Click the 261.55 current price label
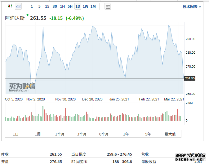Image resolution: width=209 pixels, height=164 pixels. [38, 18]
